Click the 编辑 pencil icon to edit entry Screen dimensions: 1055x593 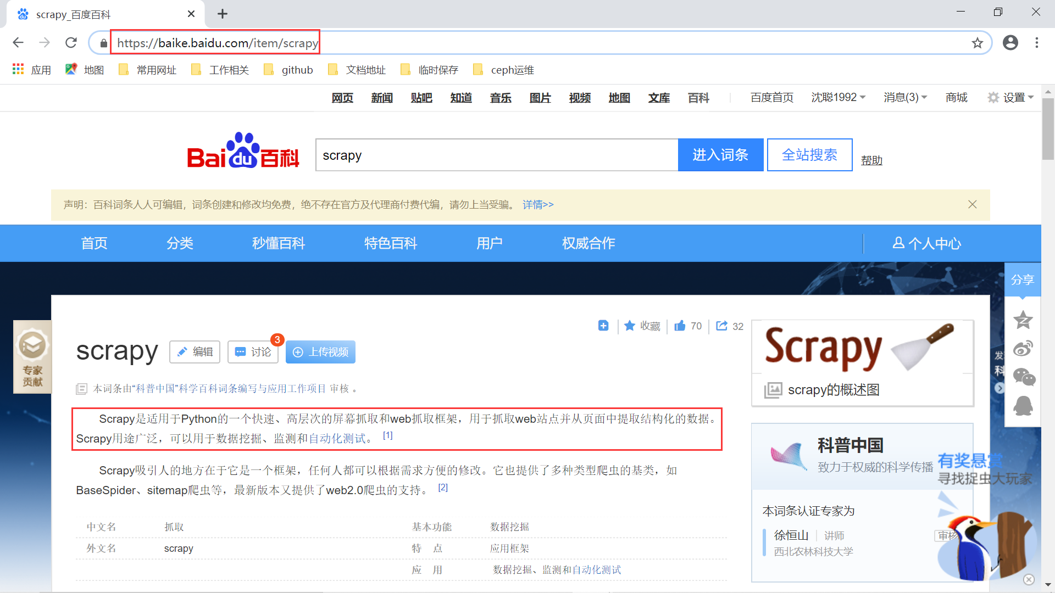[182, 352]
